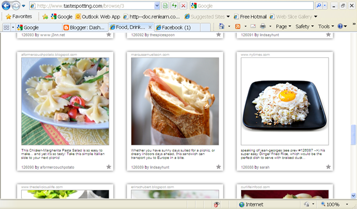Visit the marcussamuelsson.com source link
The image size is (357, 209).
coord(150,55)
